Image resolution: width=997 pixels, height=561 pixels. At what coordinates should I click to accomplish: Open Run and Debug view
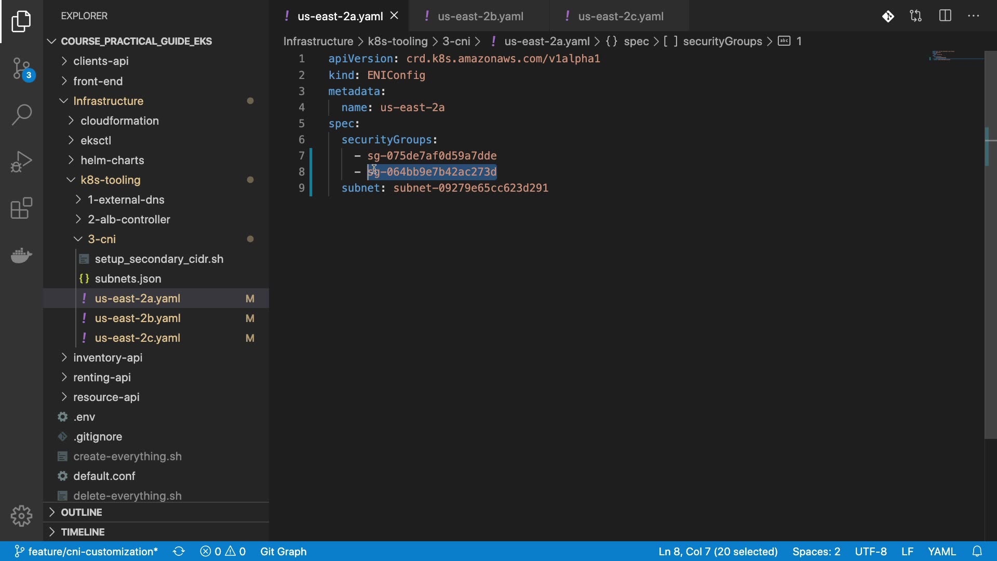coord(22,162)
